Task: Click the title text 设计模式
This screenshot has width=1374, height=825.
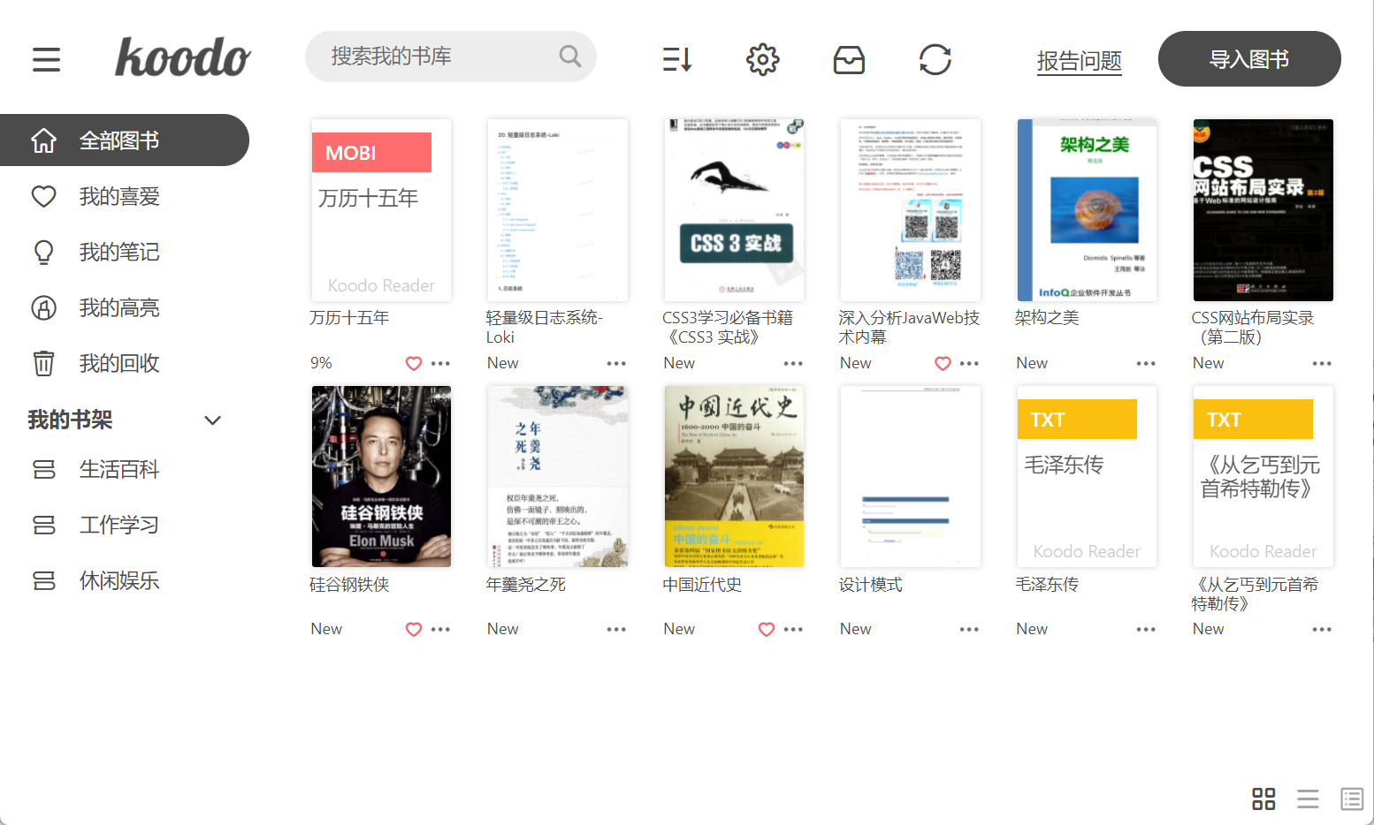Action: (871, 585)
